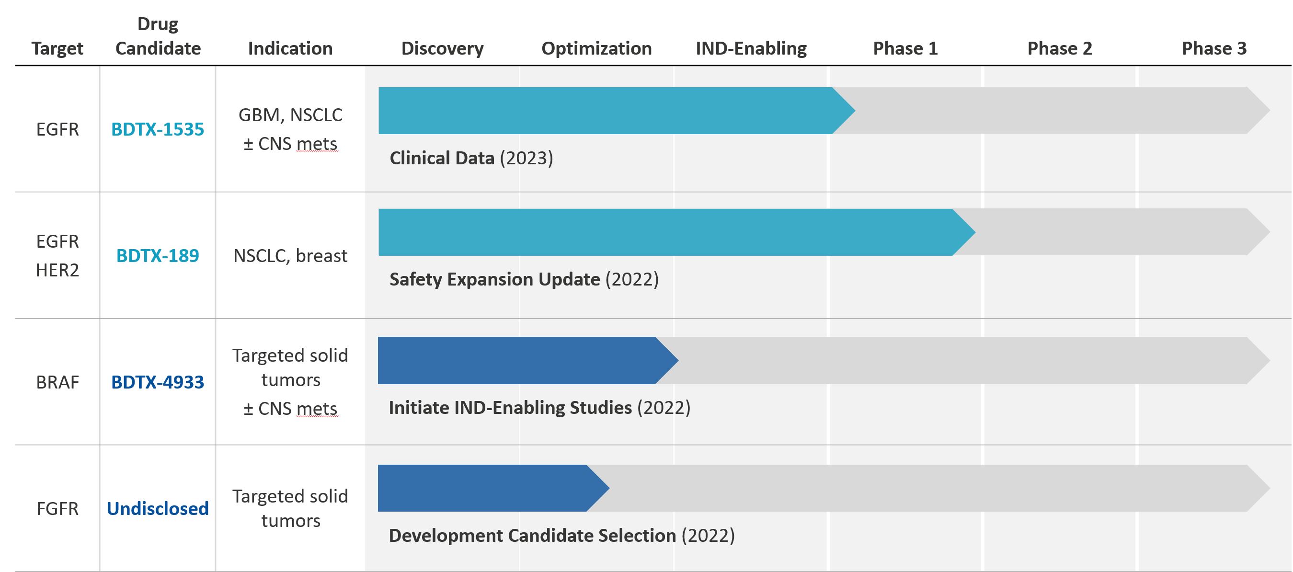Select the NSCLC, breast indication cell
This screenshot has height=572, width=1293.
(290, 256)
